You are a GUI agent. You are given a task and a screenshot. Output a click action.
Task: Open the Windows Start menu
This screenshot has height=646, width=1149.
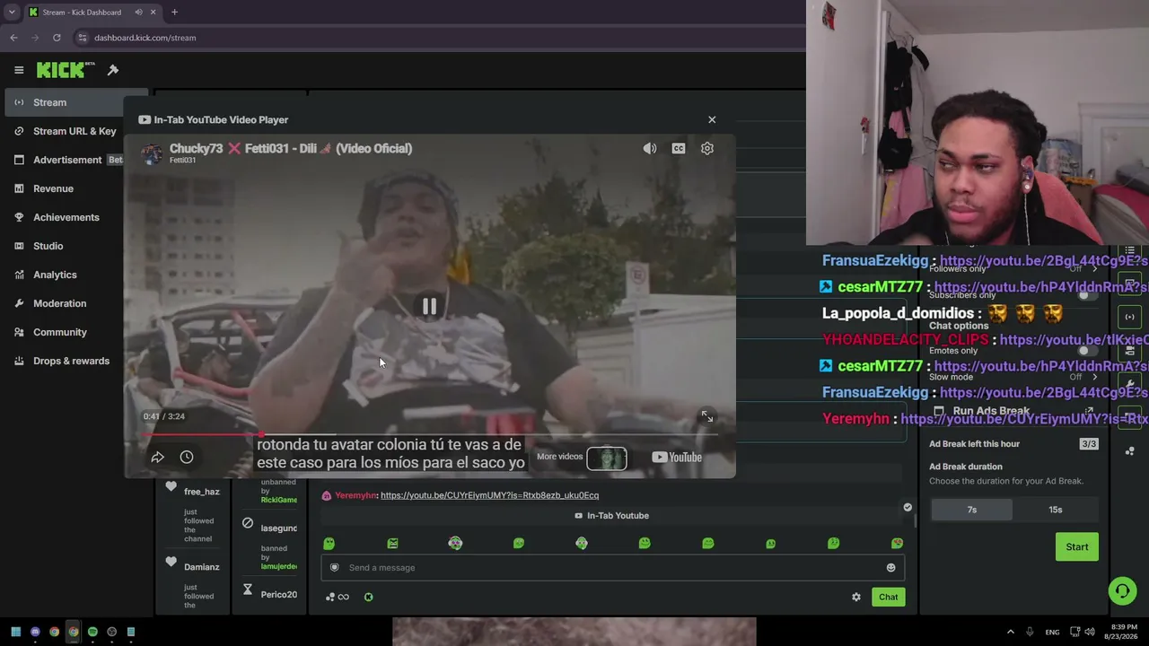pyautogui.click(x=15, y=632)
